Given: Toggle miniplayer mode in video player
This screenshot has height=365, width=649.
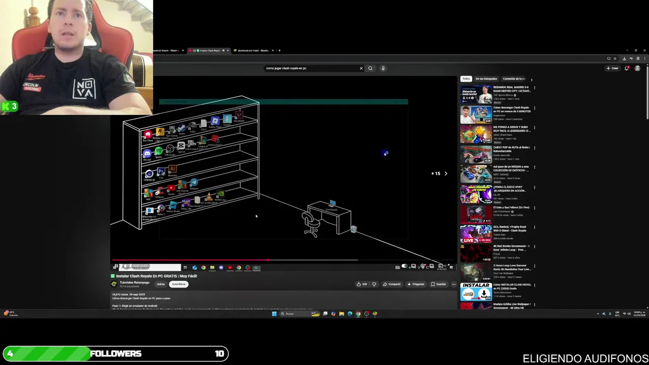Looking at the screenshot, I should [431, 266].
